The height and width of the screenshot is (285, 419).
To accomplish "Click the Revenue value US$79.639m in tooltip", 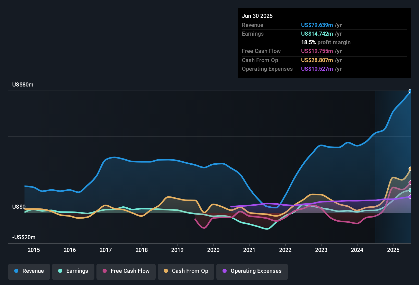I will 317,25.
